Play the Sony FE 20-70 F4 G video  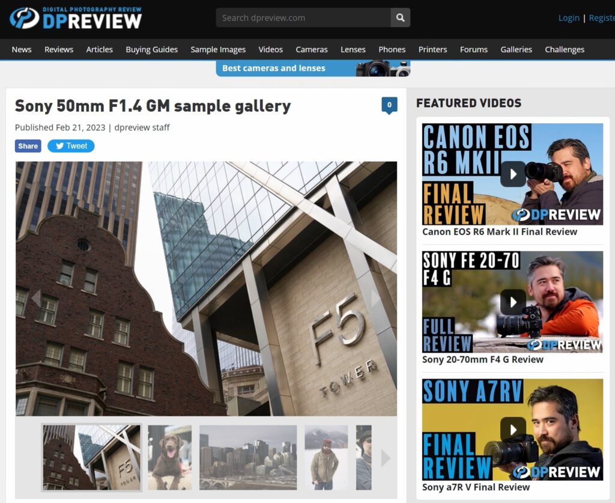pos(513,302)
